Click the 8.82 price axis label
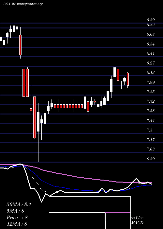This screenshot has height=229, width=163. coord(151,25)
